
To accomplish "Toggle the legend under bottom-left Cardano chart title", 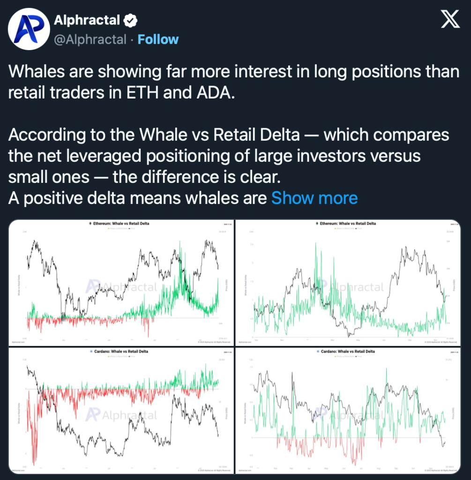I will click(x=118, y=356).
